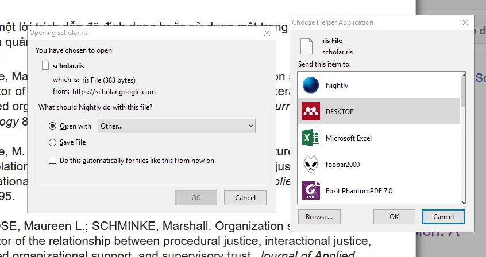
Task: Select the Nightly globe icon in helper list
Action: click(311, 85)
